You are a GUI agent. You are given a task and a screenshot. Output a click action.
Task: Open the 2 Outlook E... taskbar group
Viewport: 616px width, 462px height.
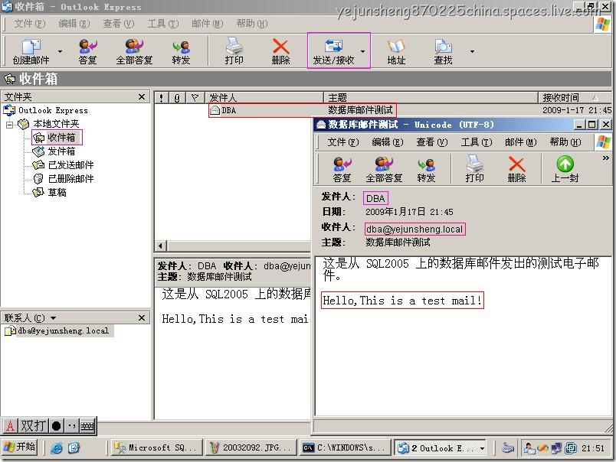pyautogui.click(x=440, y=447)
